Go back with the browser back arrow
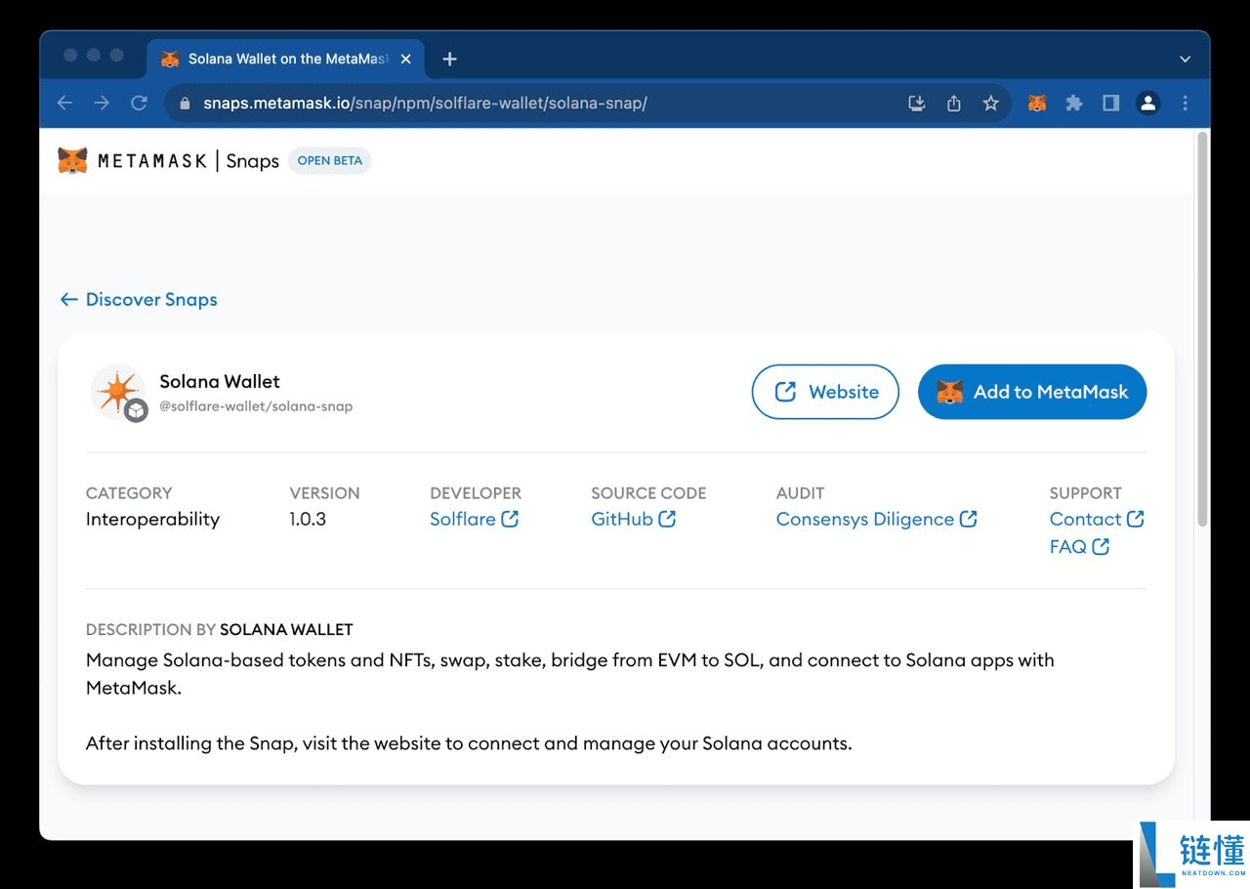Image resolution: width=1250 pixels, height=889 pixels. [x=64, y=103]
